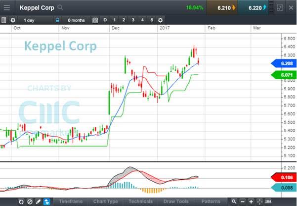297x206 pixels.
Task: Click the Dec label on time axis
Action: click(x=116, y=28)
